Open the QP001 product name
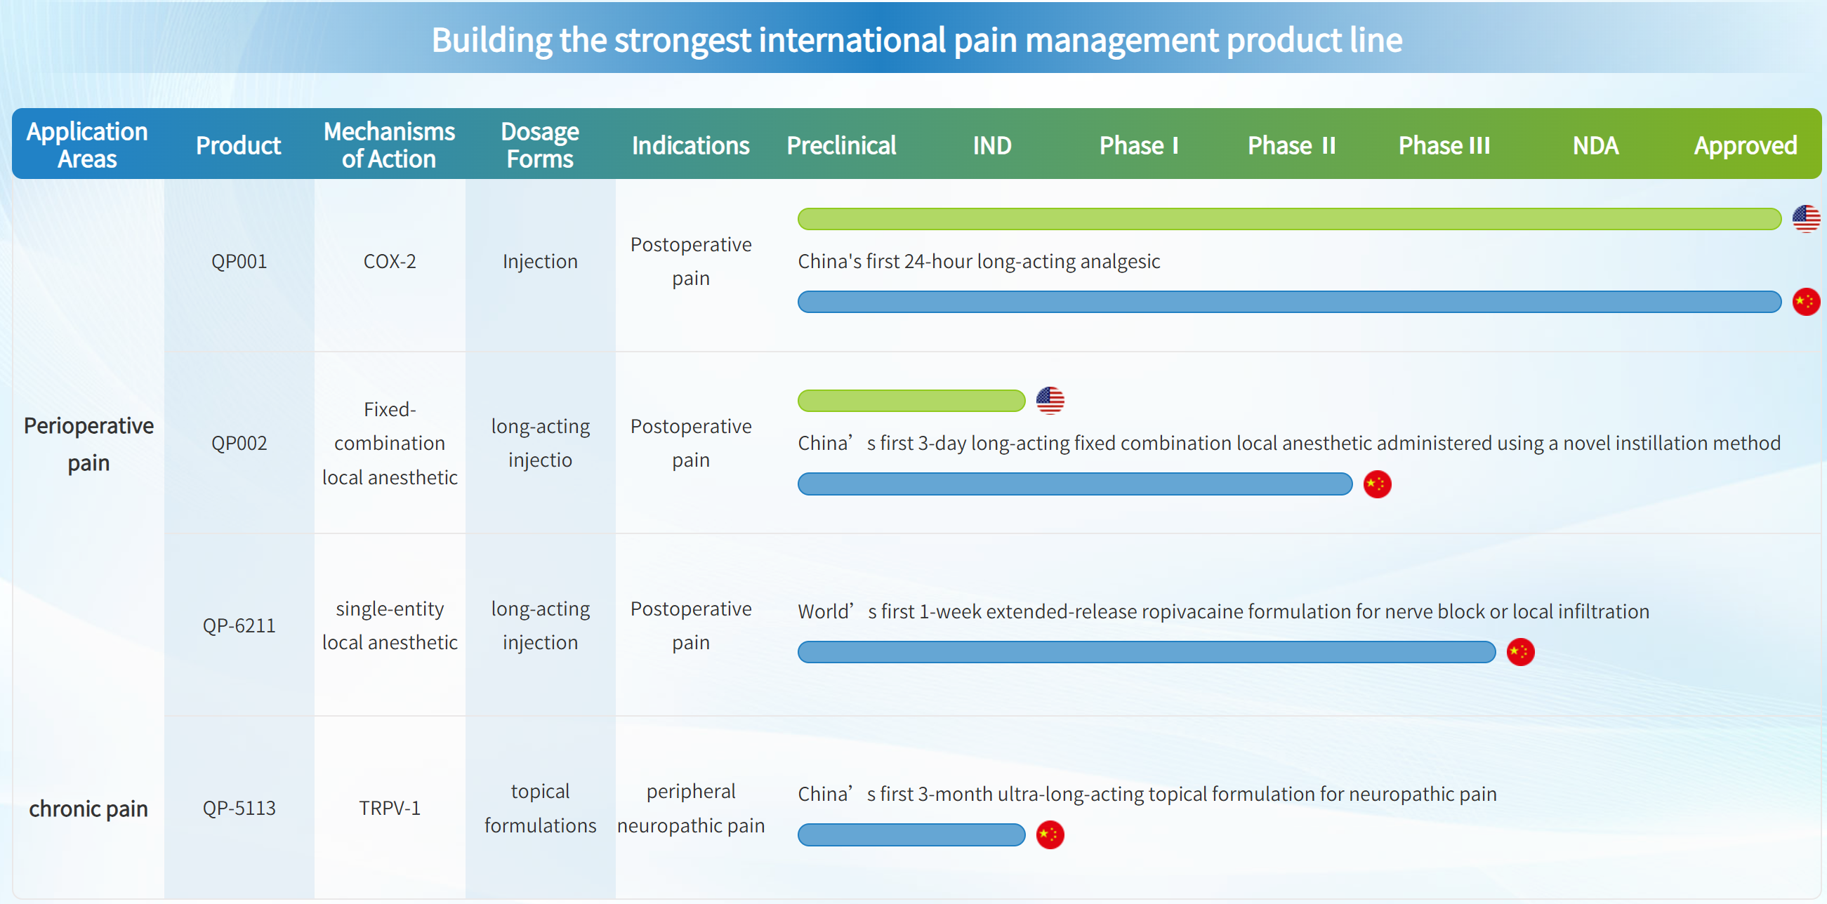The height and width of the screenshot is (904, 1827). coord(239,262)
